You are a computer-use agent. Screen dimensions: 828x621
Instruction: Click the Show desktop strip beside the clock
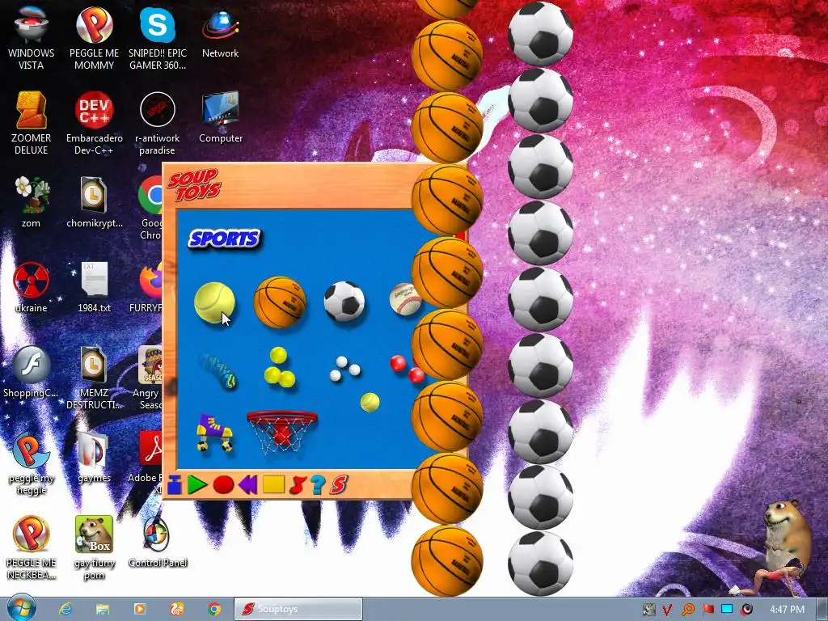pos(822,609)
